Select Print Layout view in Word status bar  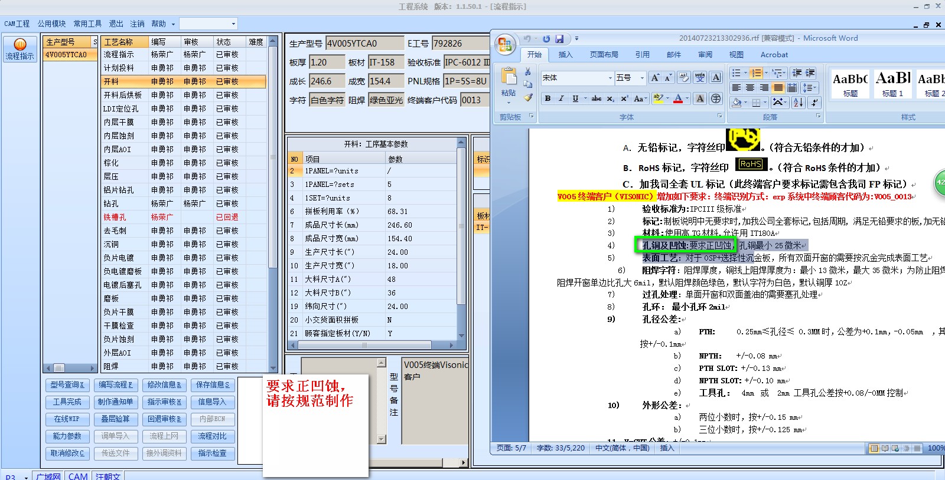coord(874,448)
